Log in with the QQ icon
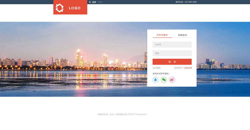This screenshot has height=130, width=250. pyautogui.click(x=155, y=80)
